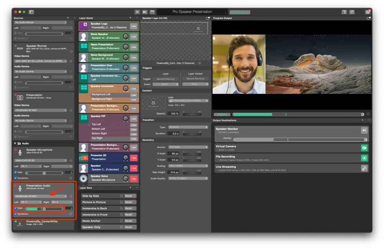Screen dimensions: 384x248
Task: Click the Speaker Monitor speaker icon
Action: [x=364, y=130]
